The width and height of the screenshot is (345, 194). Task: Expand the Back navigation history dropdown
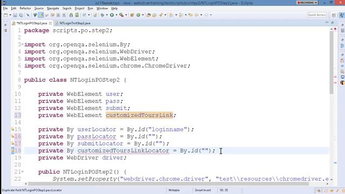(201, 15)
